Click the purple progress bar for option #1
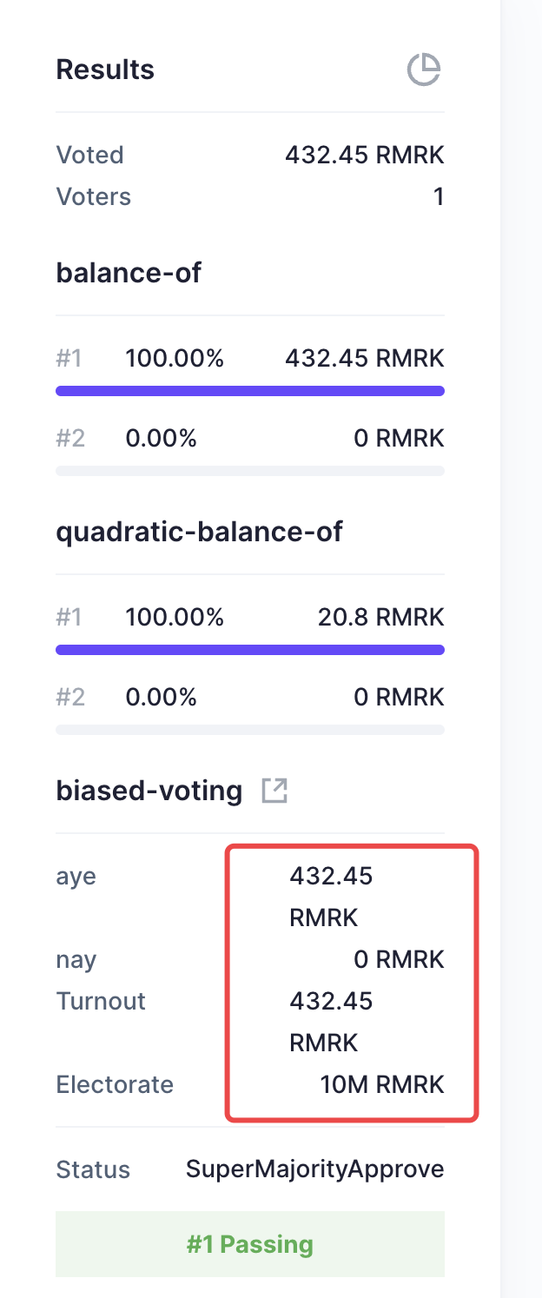Screen dimensions: 542x1298 click(250, 391)
